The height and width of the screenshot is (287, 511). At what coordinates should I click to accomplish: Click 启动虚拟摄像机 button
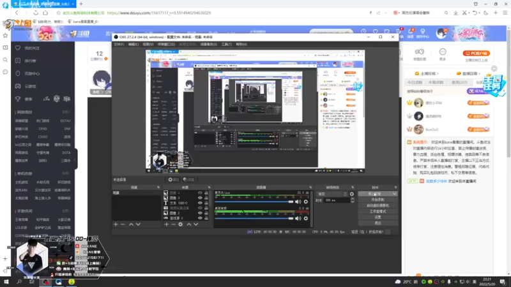pyautogui.click(x=378, y=205)
